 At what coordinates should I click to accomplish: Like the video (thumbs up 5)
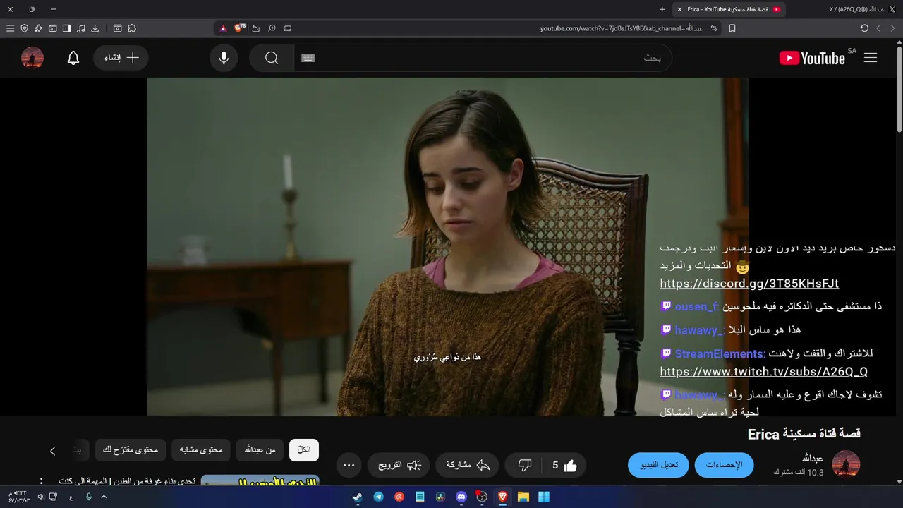point(564,465)
